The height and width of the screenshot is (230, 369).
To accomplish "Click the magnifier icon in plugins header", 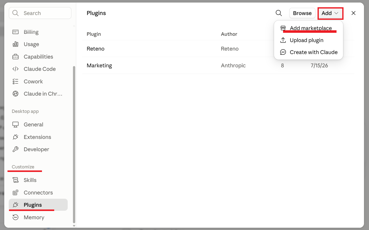I will tap(279, 13).
